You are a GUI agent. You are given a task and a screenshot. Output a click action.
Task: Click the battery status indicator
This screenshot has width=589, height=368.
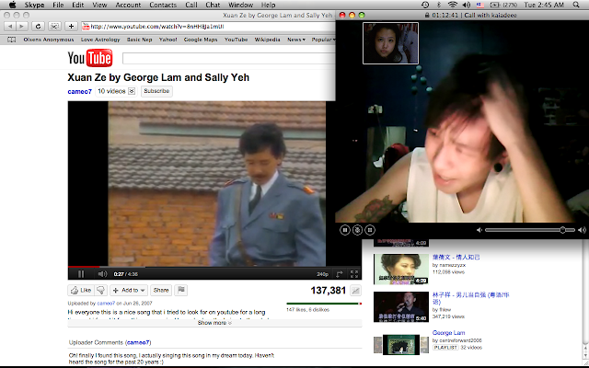point(504,5)
